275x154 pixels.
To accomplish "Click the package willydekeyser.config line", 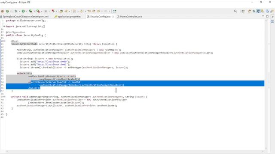I will [26, 21].
